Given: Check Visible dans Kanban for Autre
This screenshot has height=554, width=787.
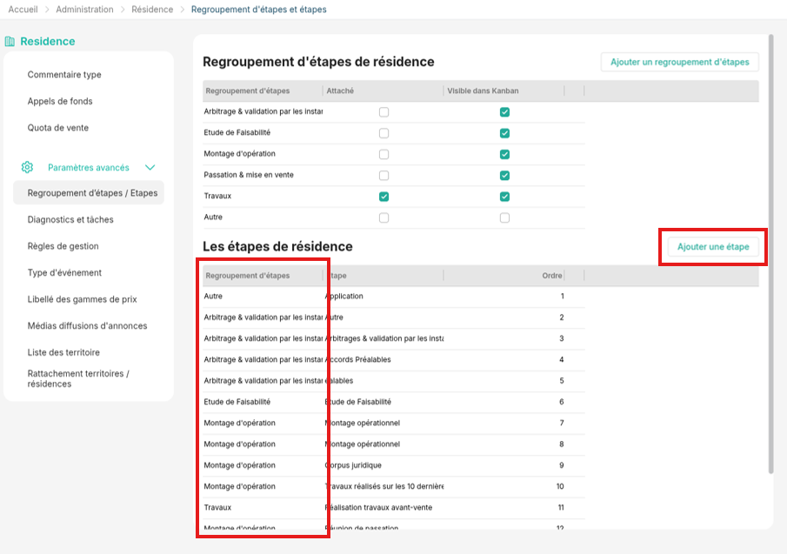Looking at the screenshot, I should pyautogui.click(x=504, y=217).
